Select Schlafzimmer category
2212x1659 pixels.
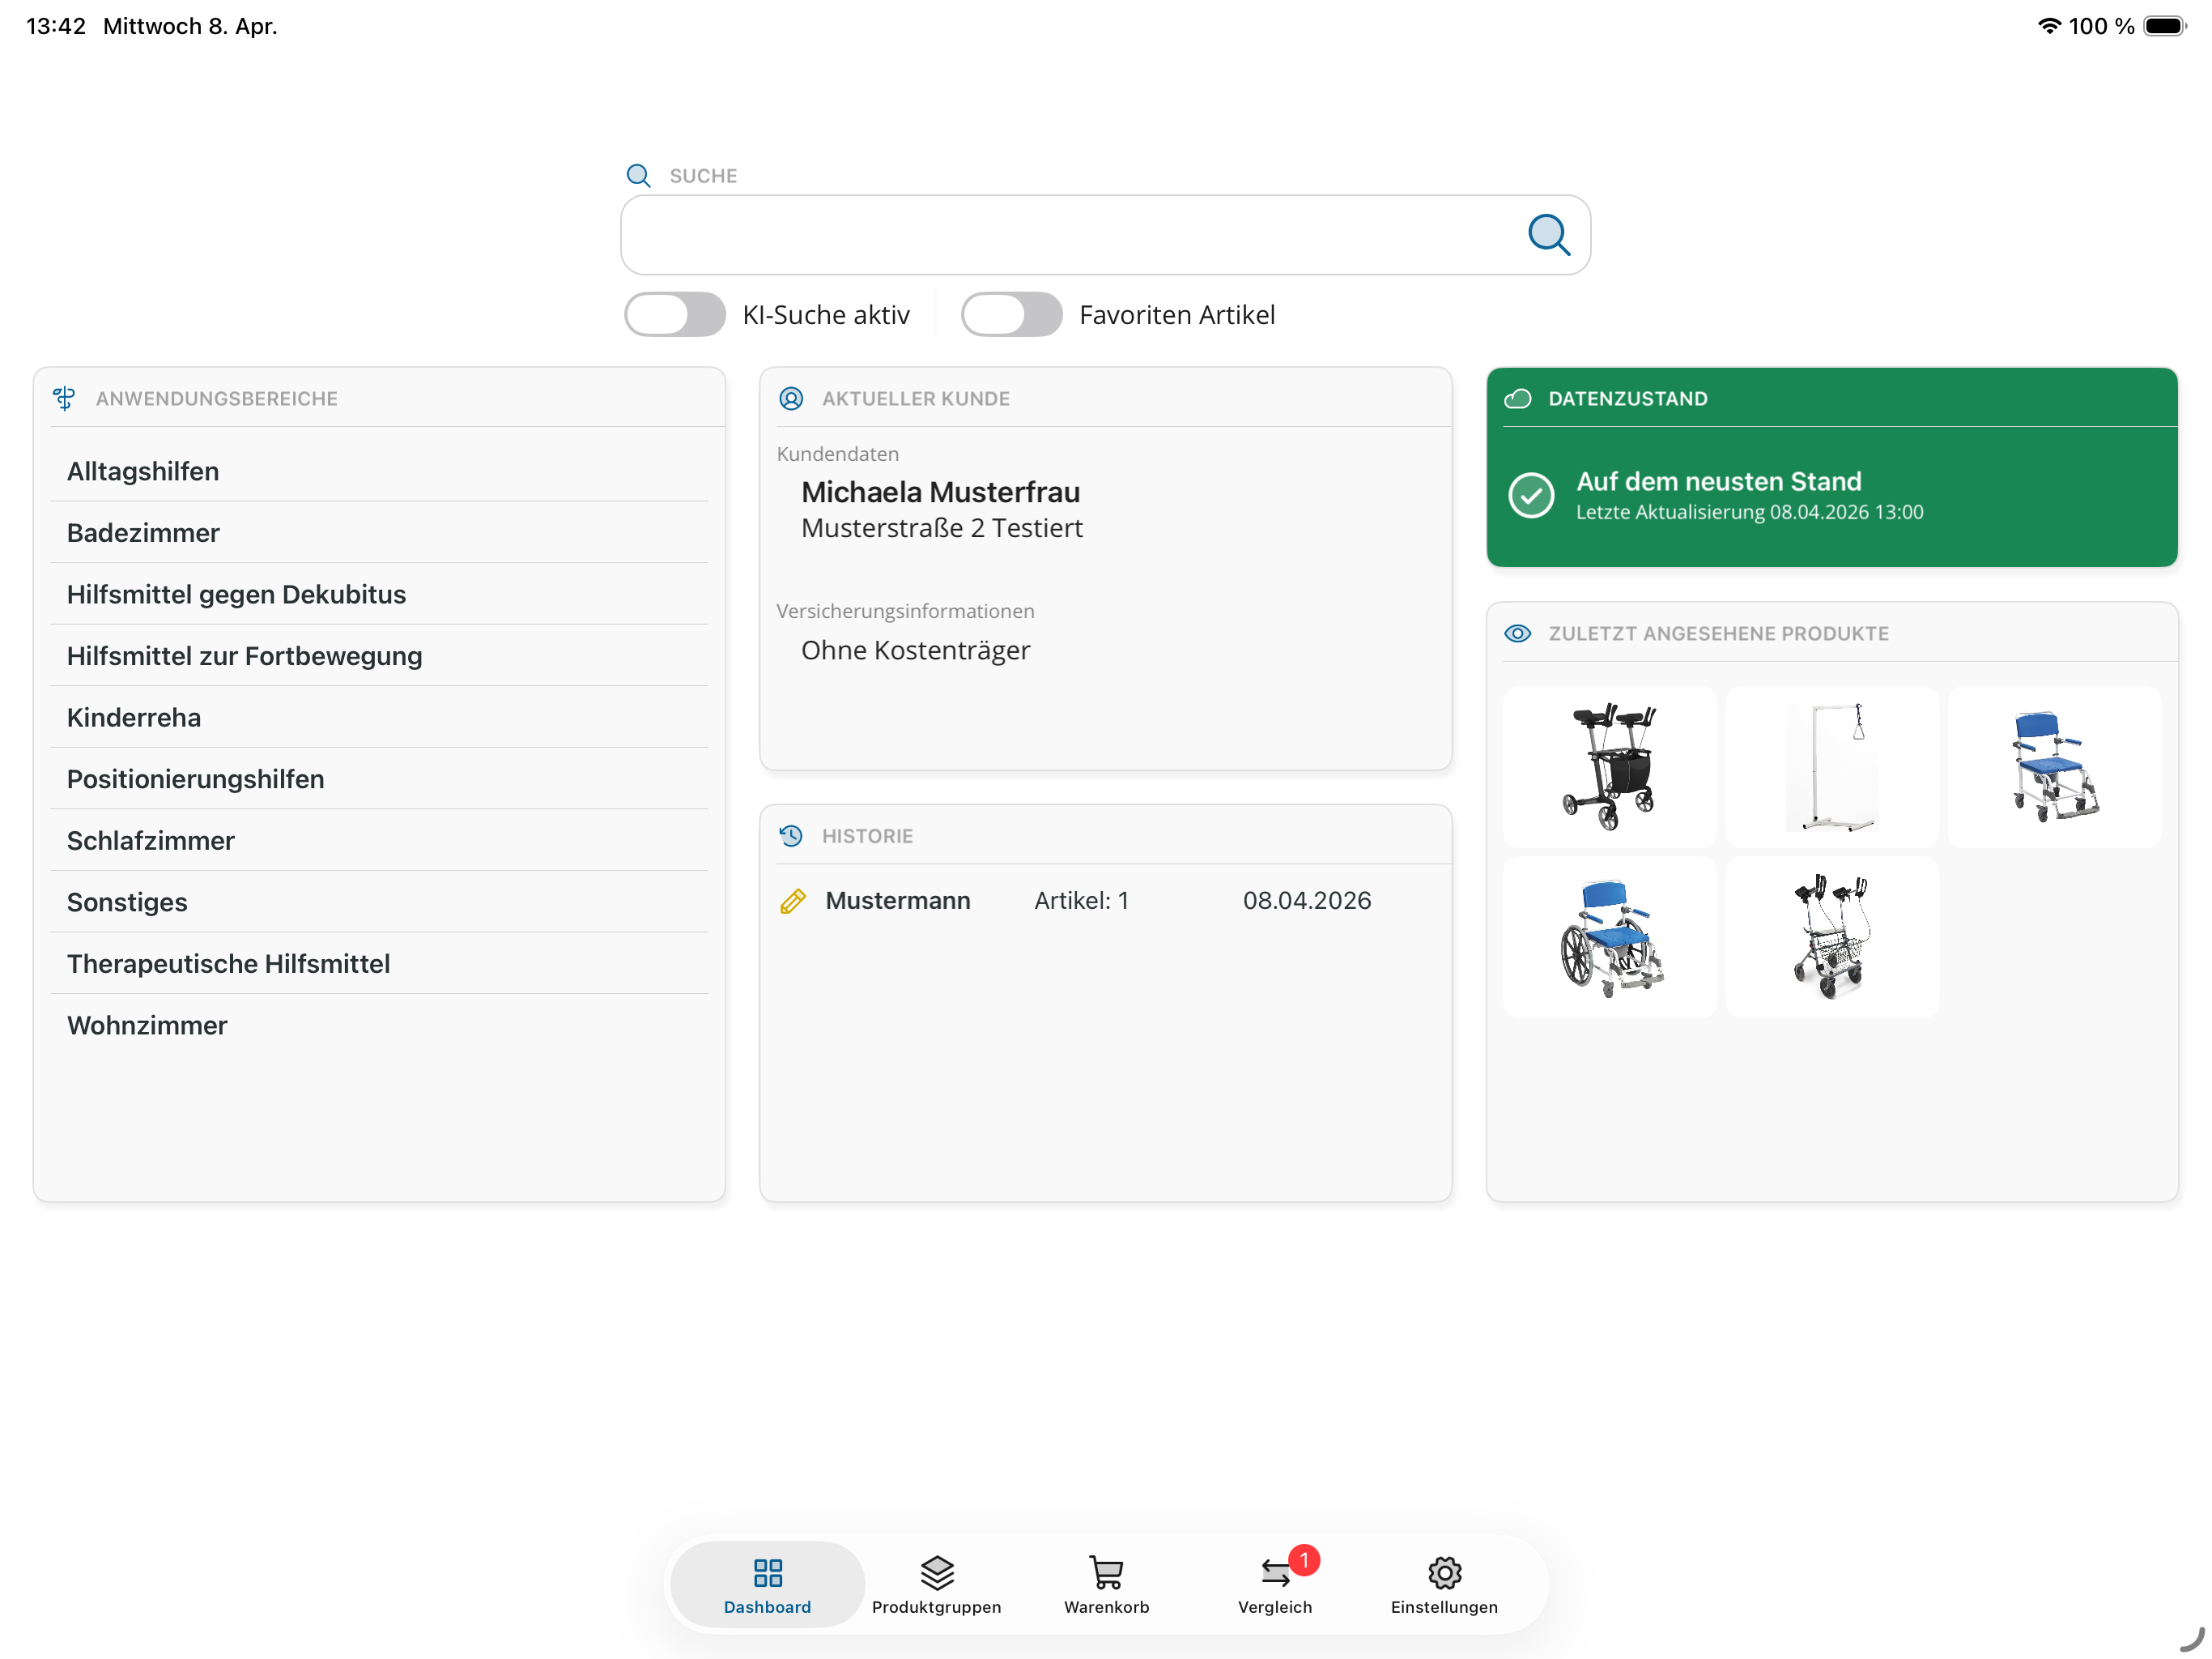point(379,841)
